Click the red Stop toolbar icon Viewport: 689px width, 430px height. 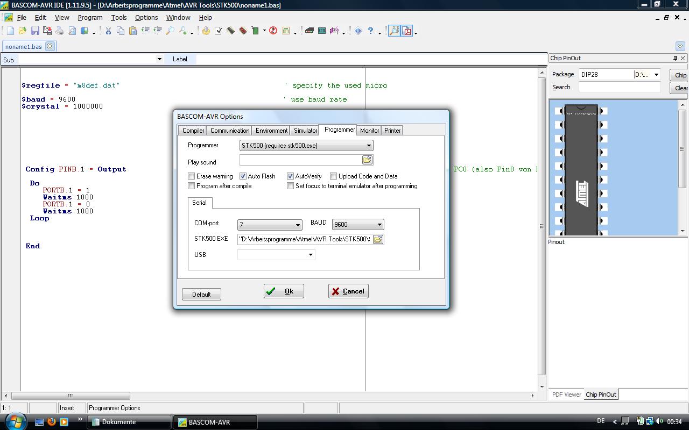click(273, 31)
